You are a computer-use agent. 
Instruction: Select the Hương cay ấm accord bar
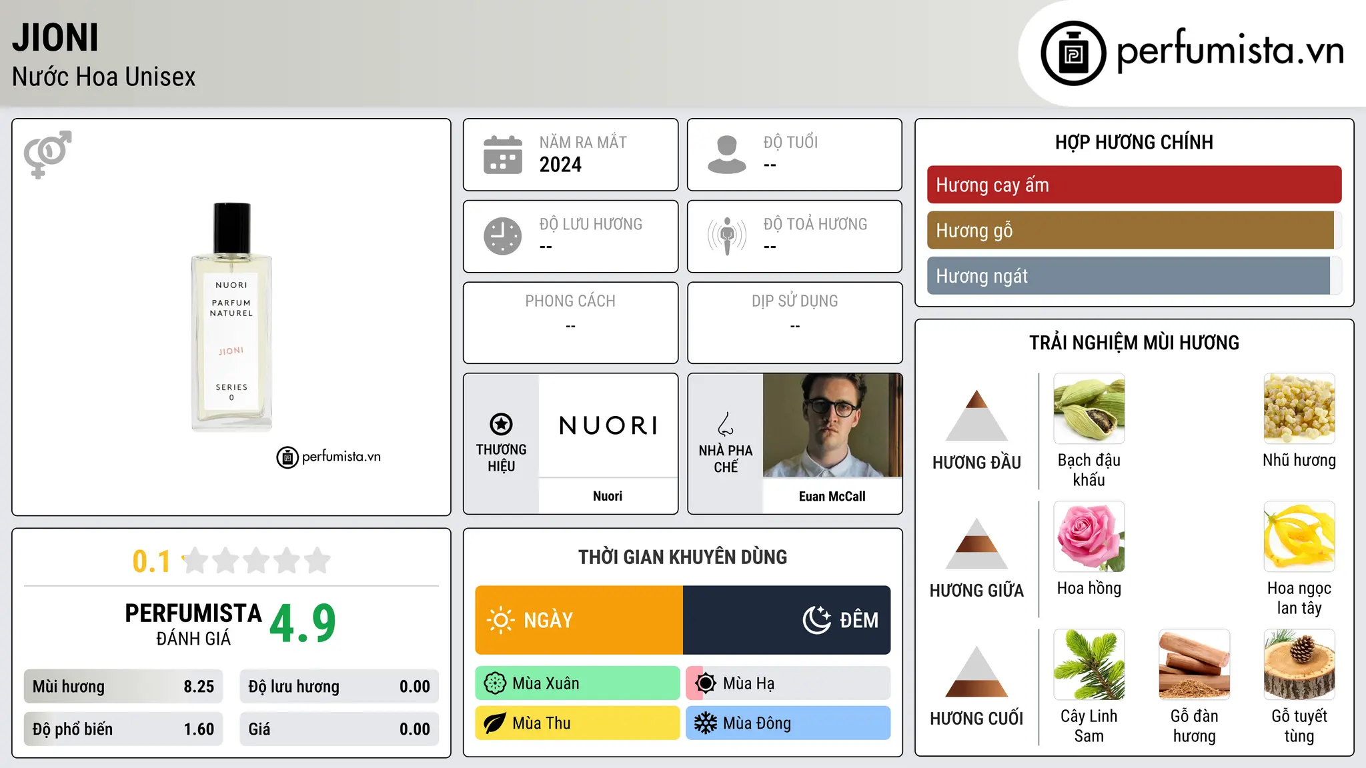[1134, 185]
